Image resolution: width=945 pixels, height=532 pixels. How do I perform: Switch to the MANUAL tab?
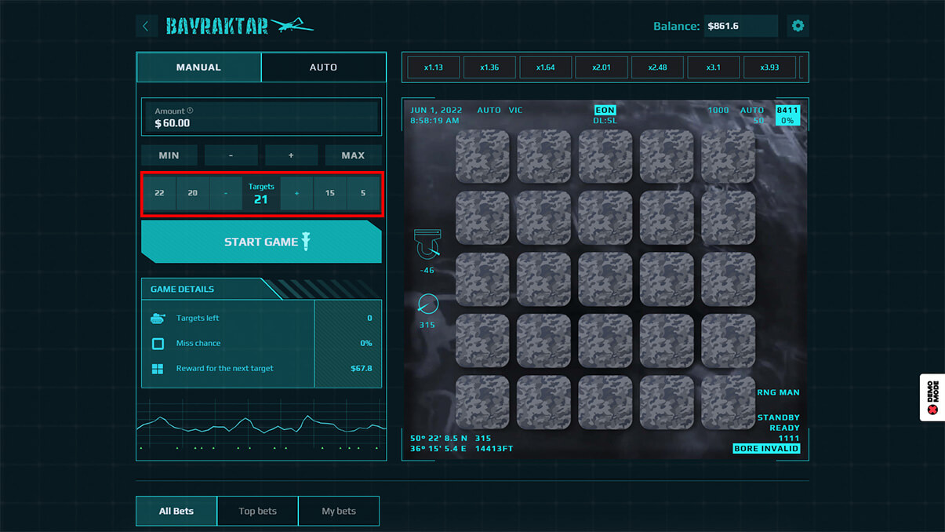coord(198,67)
